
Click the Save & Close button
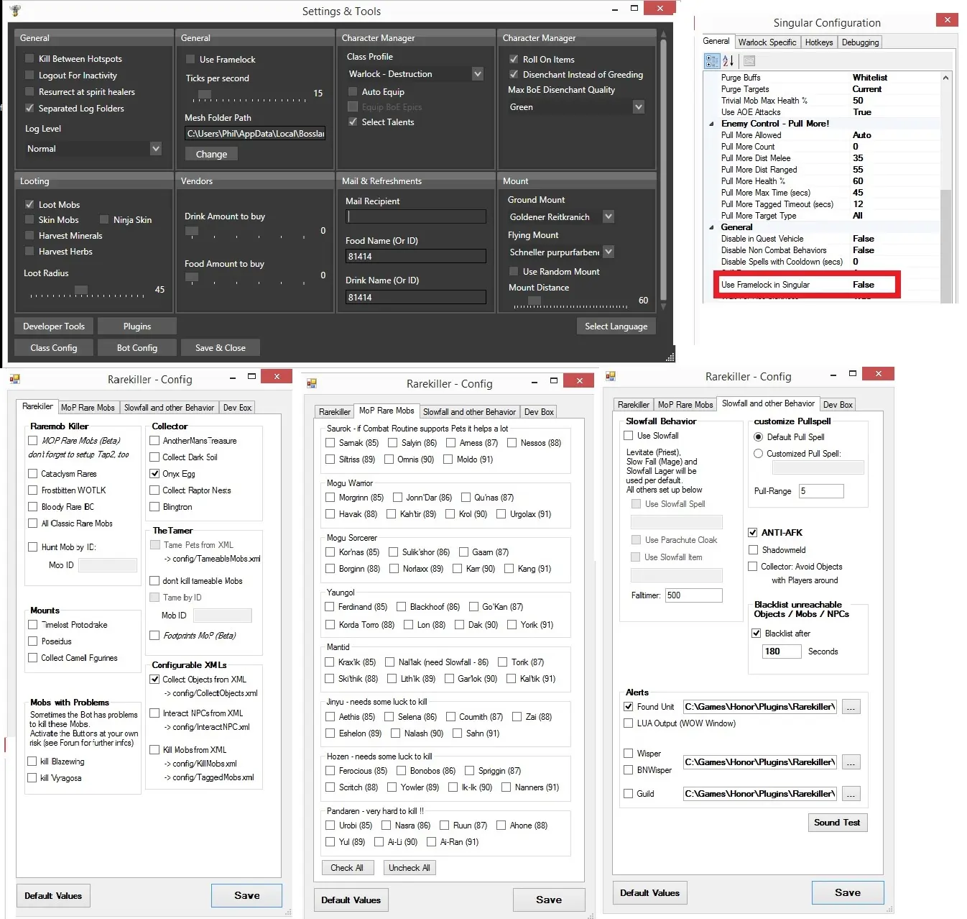coord(220,348)
